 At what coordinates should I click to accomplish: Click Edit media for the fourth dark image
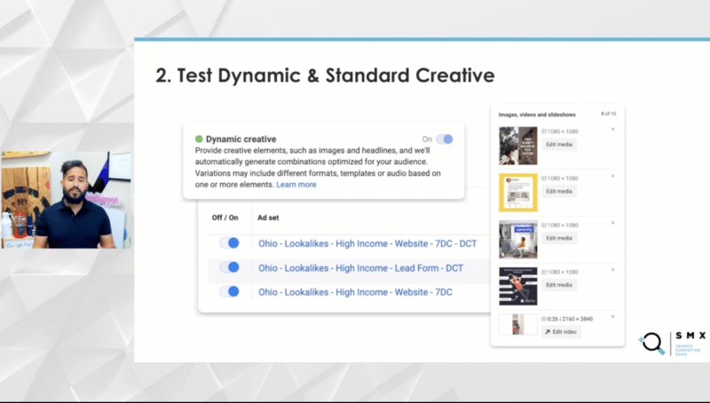559,285
